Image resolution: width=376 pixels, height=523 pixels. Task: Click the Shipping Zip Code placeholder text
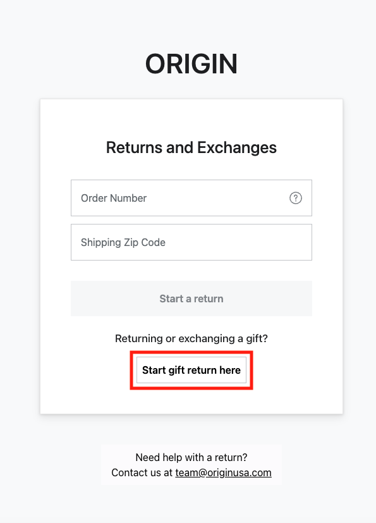pyautogui.click(x=123, y=242)
